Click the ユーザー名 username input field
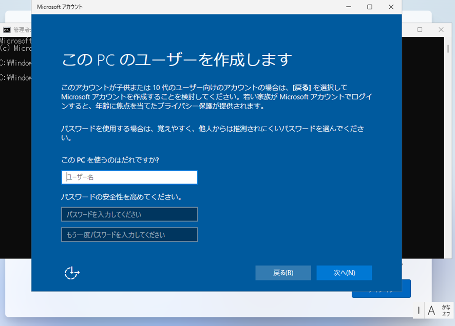 pos(129,177)
